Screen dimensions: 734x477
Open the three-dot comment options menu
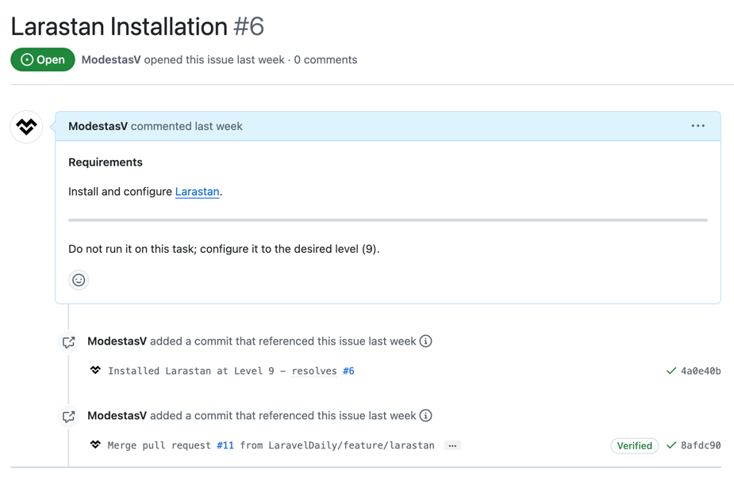click(x=698, y=126)
